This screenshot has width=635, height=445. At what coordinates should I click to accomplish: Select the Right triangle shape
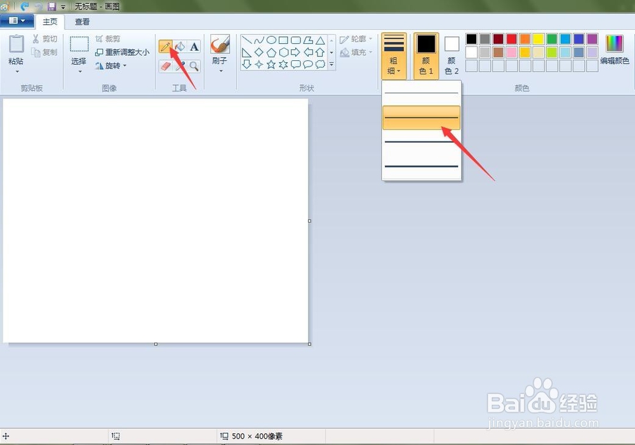[246, 52]
